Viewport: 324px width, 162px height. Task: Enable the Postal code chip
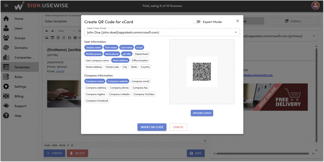pos(112,67)
